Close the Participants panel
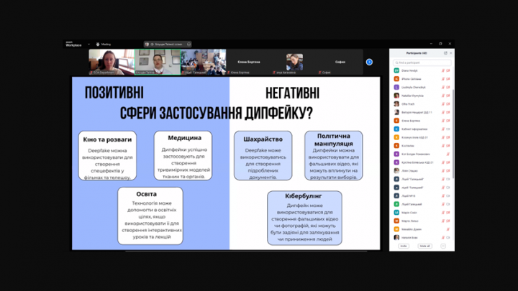Viewport: 518px width, 291px height. (x=451, y=53)
